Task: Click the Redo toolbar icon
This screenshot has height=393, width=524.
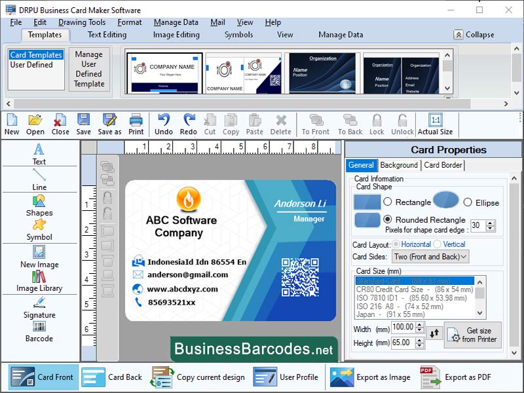Action: (x=188, y=124)
